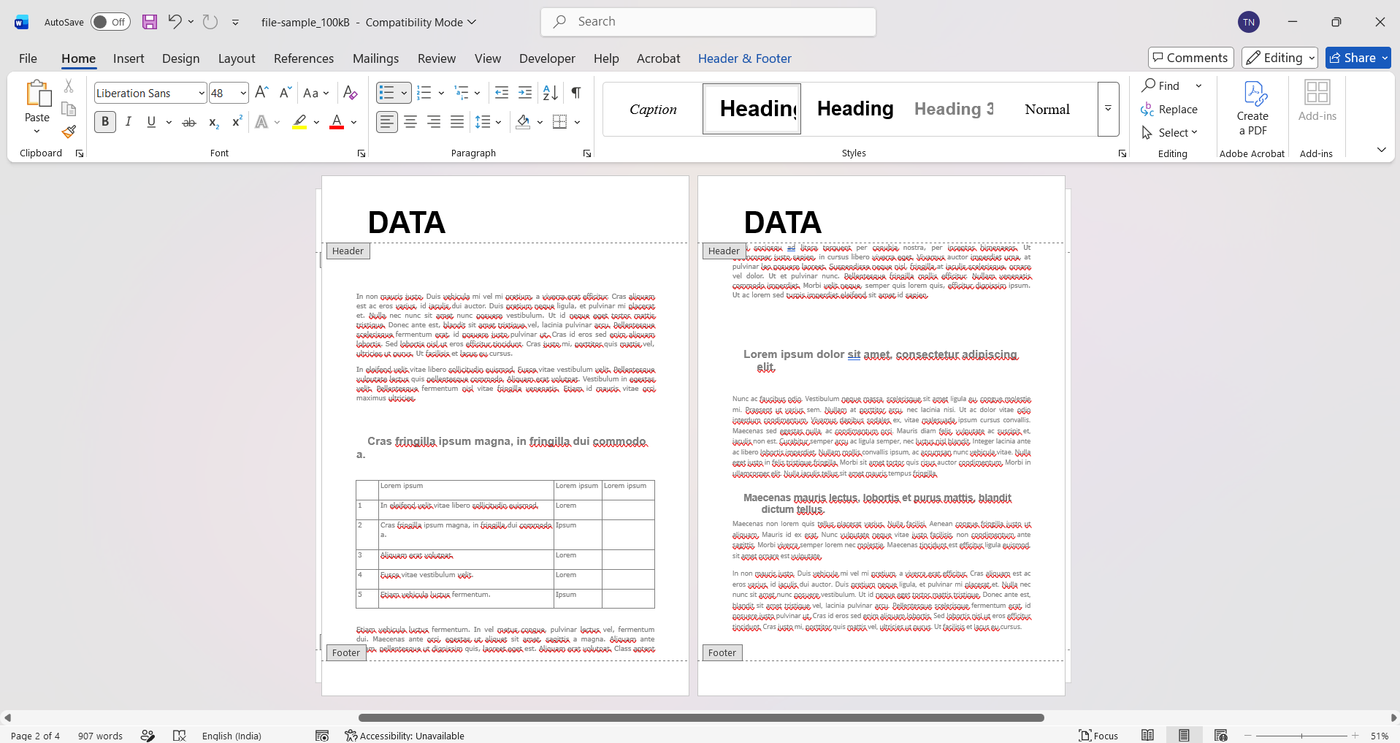Screen dimensions: 1400x743
Task: Open the Review tab
Action: point(437,58)
